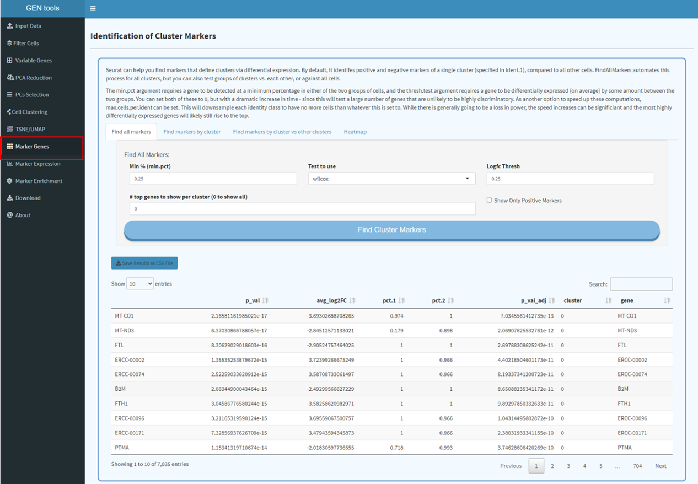
Task: Go to Previous table page
Action: [511, 466]
